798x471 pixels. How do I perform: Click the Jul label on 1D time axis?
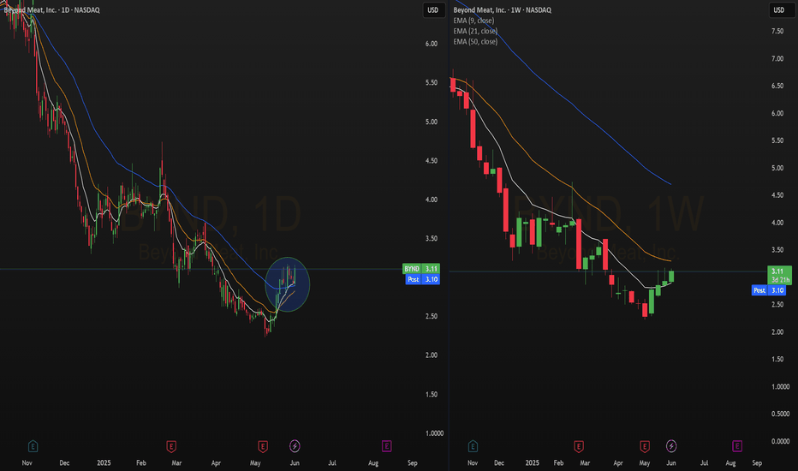click(x=332, y=462)
